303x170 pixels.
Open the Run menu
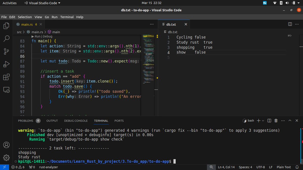coord(55,17)
